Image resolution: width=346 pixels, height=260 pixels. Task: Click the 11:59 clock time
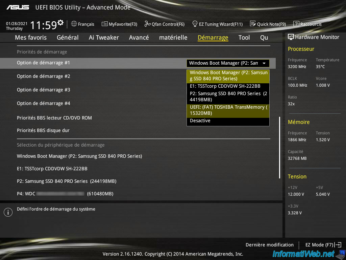click(44, 25)
